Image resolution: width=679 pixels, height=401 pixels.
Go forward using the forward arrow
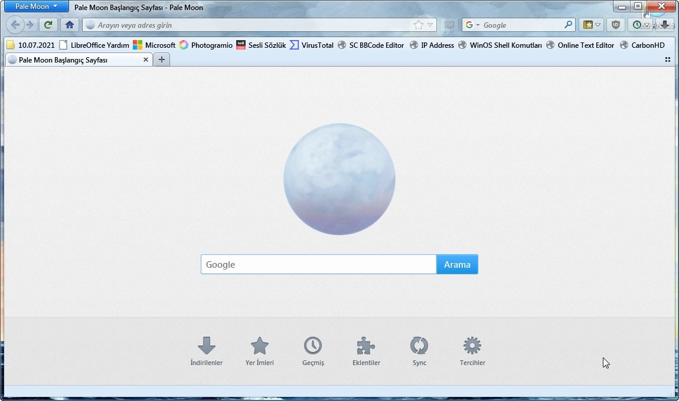[x=30, y=25]
